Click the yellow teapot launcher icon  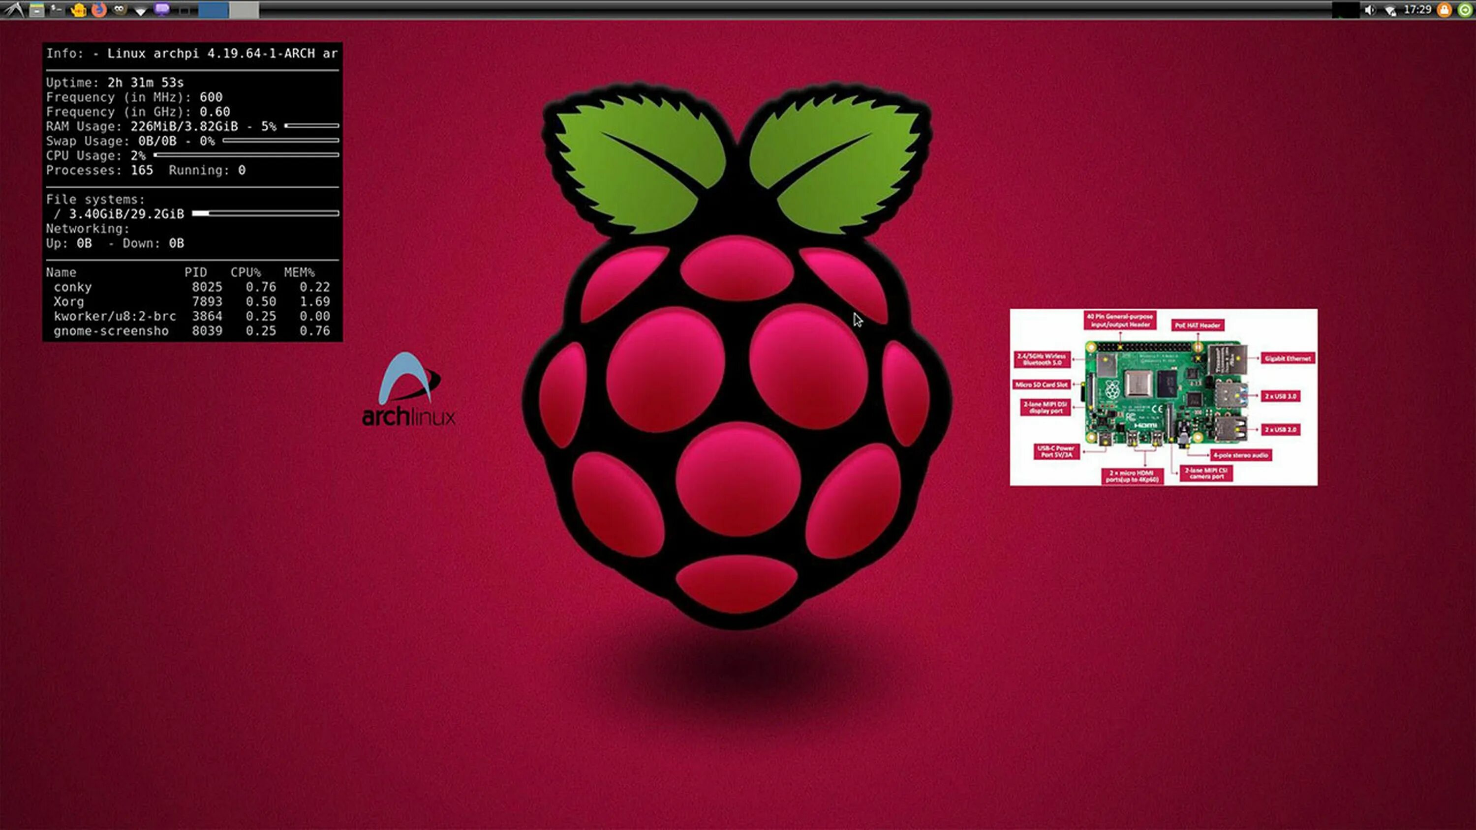pos(79,10)
